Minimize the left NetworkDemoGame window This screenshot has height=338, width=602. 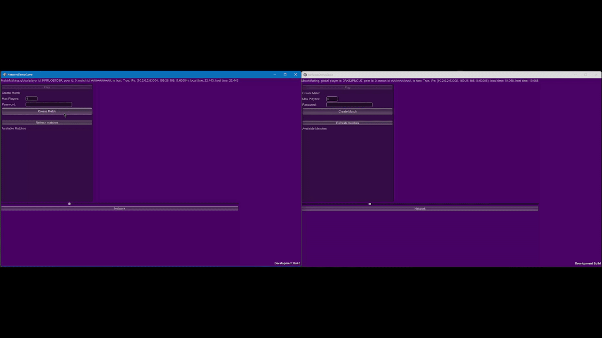(275, 75)
